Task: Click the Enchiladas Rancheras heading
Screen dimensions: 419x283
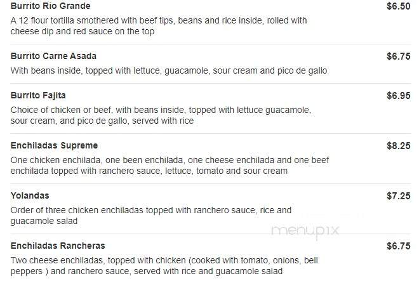Action: [58, 246]
